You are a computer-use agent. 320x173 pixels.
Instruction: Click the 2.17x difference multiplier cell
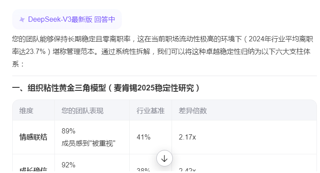click(x=187, y=137)
